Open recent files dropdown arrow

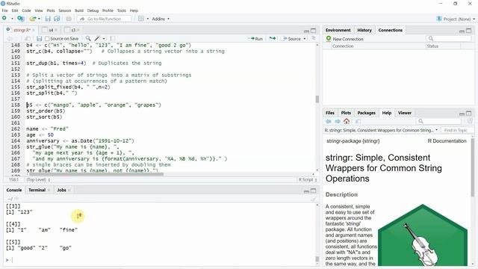[x=39, y=19]
